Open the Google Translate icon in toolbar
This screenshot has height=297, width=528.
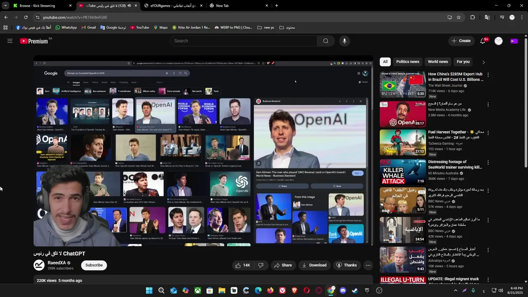(487, 17)
